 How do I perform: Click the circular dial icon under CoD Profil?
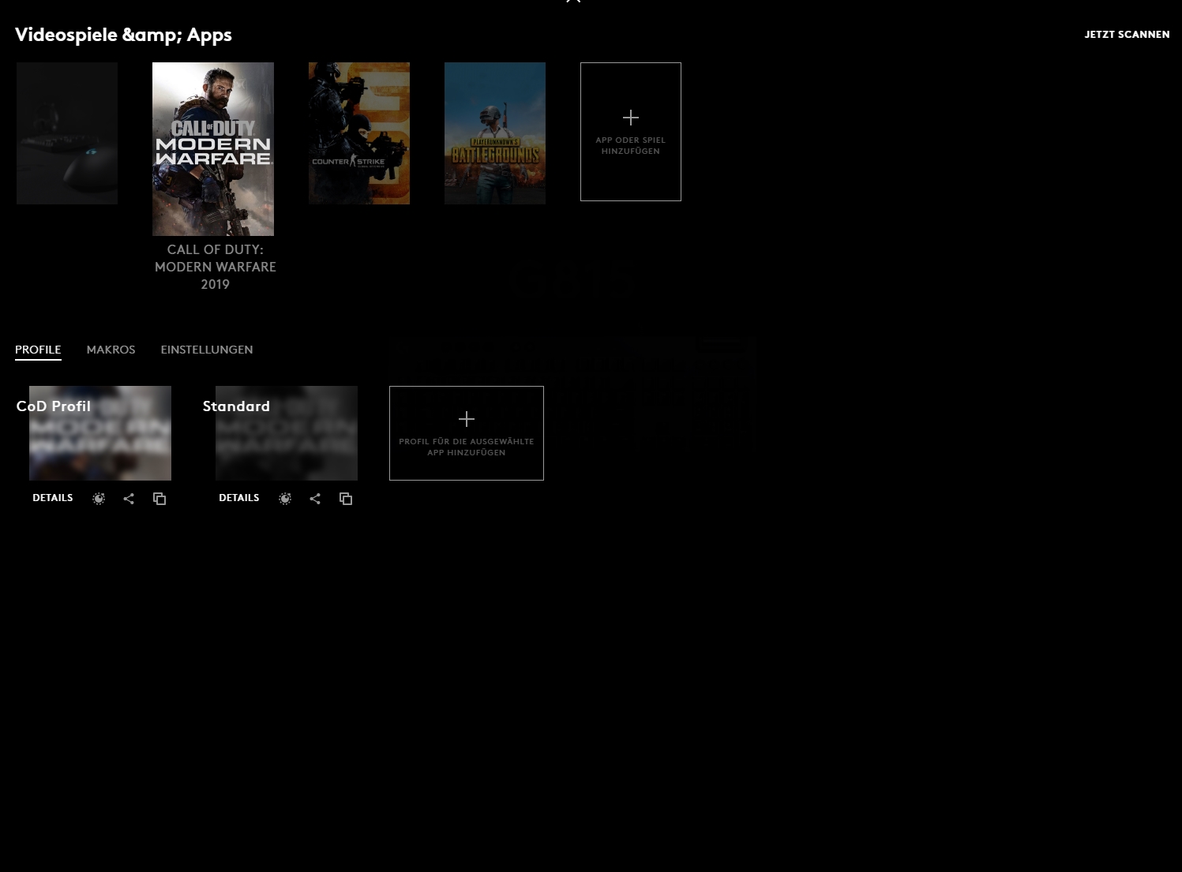coord(99,499)
